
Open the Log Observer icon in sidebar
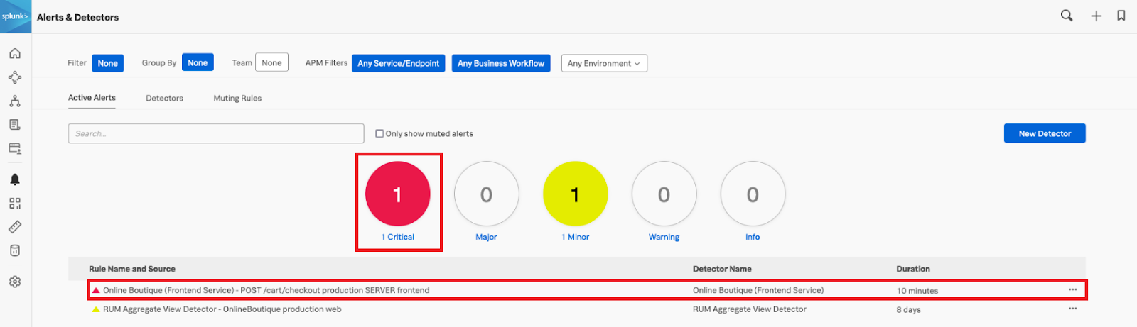(15, 125)
